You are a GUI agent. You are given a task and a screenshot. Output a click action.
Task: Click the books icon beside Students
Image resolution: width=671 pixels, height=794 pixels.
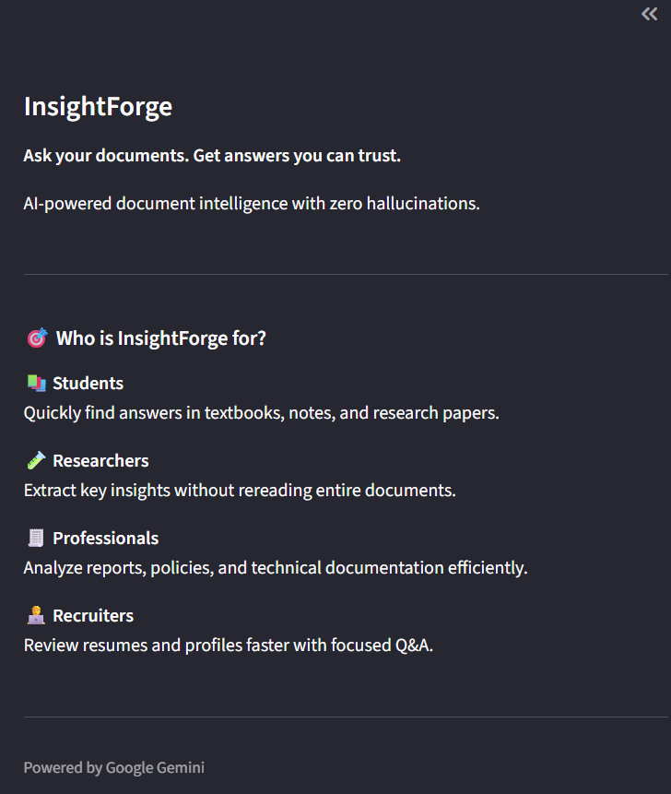37,384
